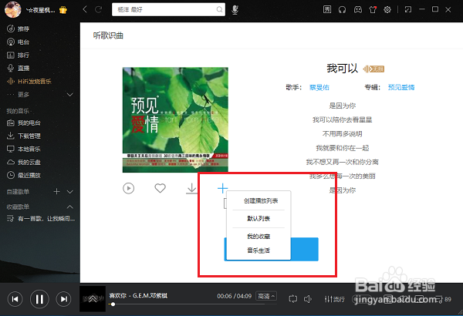This screenshot has height=316, width=463.
Task: Pause the current song
Action: [39, 299]
